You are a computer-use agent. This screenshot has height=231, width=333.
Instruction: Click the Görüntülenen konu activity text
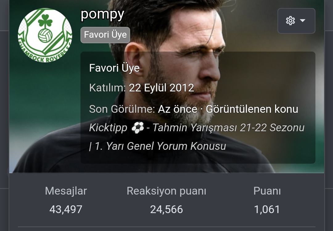click(252, 109)
